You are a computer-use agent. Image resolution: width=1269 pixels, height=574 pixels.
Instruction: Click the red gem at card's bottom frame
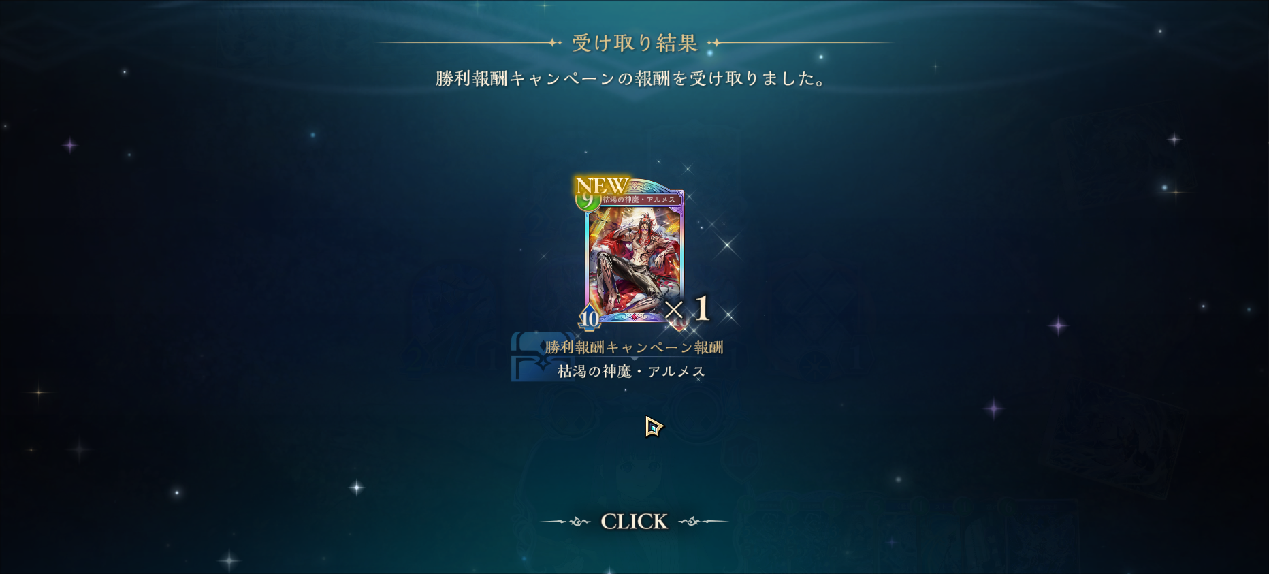pyautogui.click(x=634, y=317)
